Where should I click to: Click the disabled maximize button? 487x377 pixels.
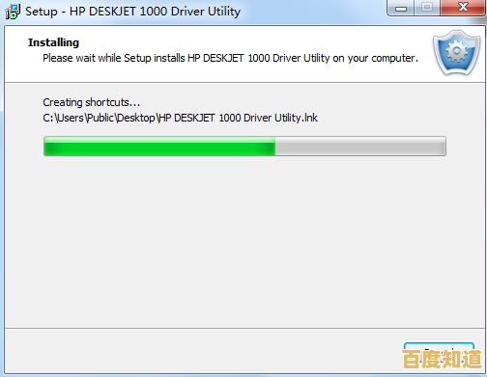tap(427, 8)
